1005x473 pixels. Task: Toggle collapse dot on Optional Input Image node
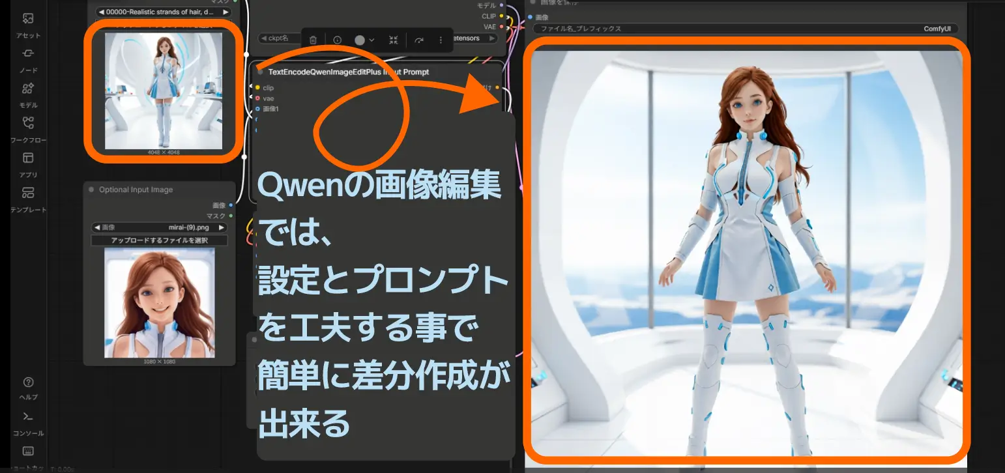coord(91,190)
